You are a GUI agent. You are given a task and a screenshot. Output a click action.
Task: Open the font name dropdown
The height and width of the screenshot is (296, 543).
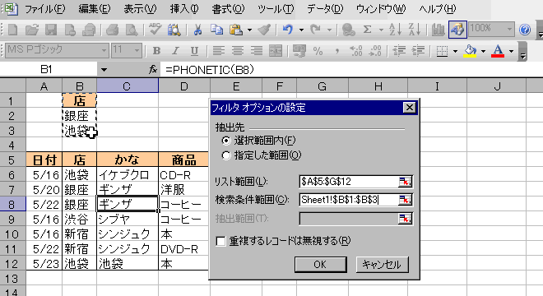tap(104, 50)
